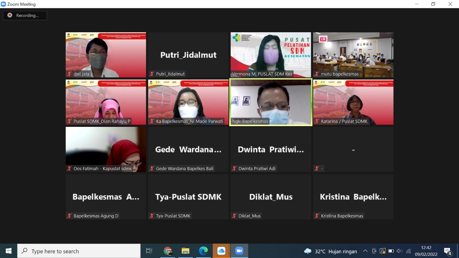Open the weather 32°C Hujan ringan widget

point(330,251)
